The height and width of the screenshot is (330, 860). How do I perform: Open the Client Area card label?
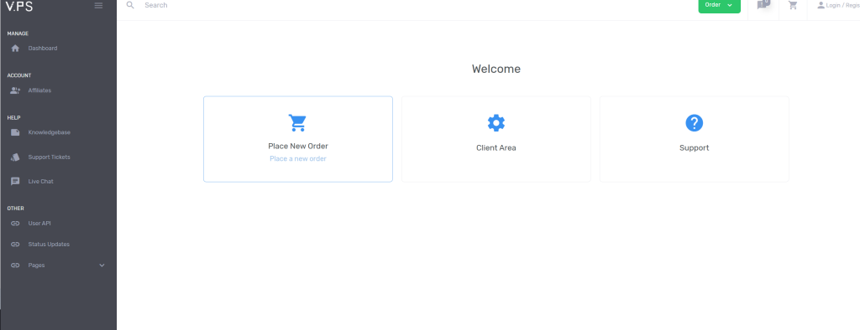pos(496,147)
